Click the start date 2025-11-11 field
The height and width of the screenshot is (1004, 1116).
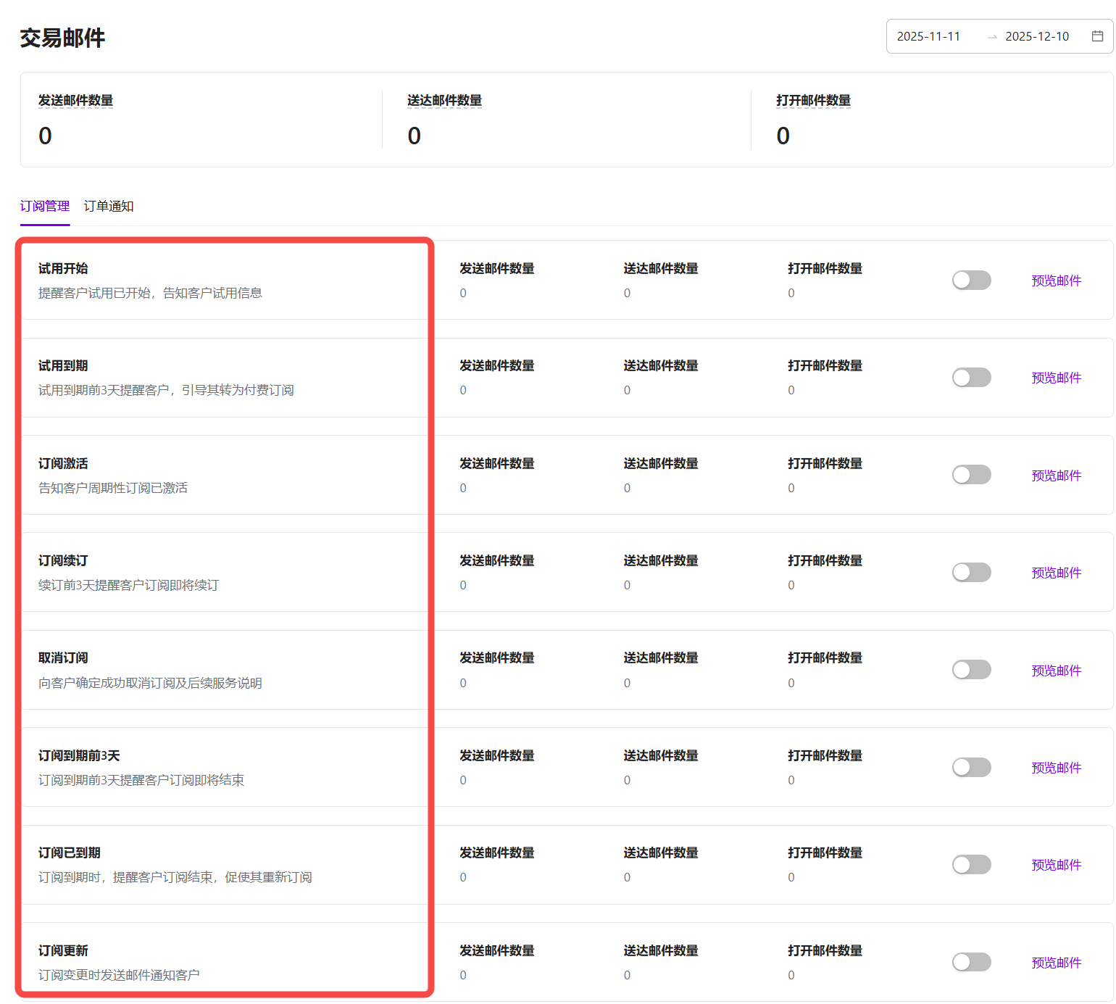point(928,36)
